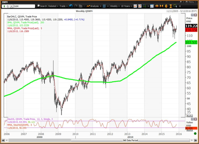199x144 pixels.
Task: Click the StochS 12, 3, Simple legend label
Action: click(x=30, y=119)
